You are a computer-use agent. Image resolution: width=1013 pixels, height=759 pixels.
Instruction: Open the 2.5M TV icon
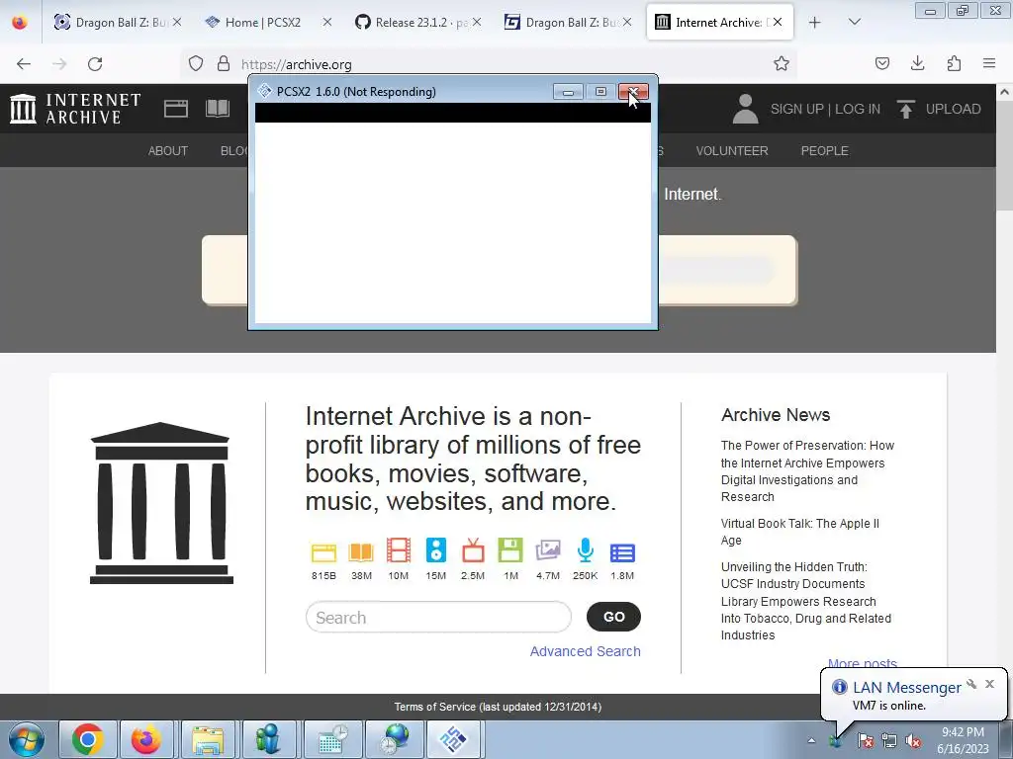473,550
